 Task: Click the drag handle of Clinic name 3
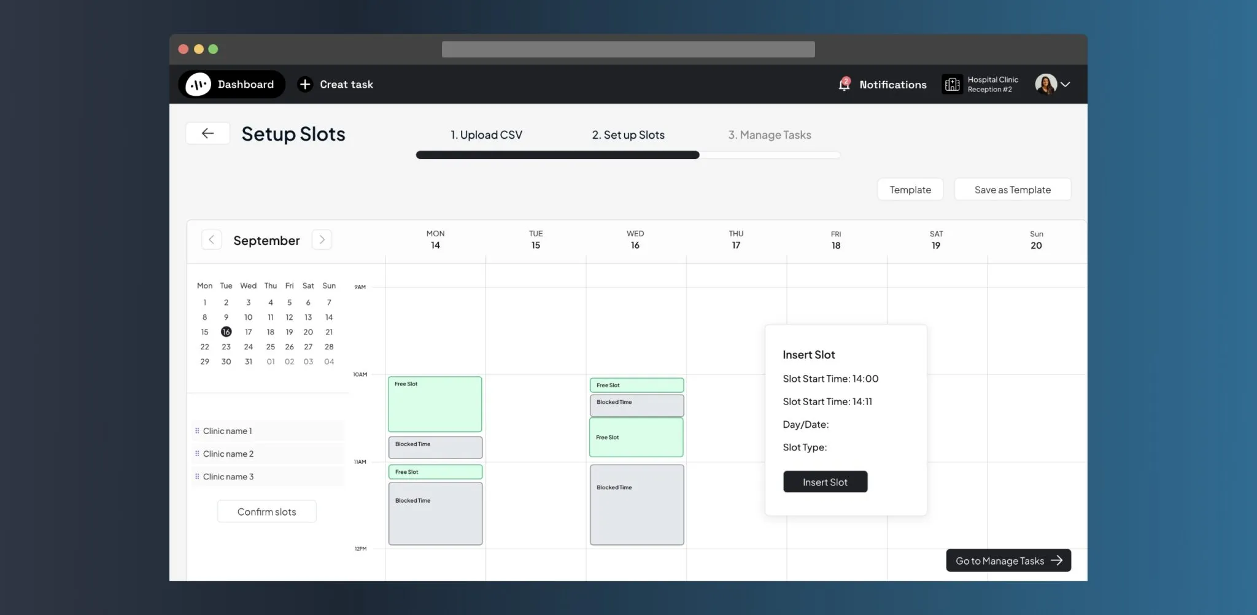click(x=197, y=476)
